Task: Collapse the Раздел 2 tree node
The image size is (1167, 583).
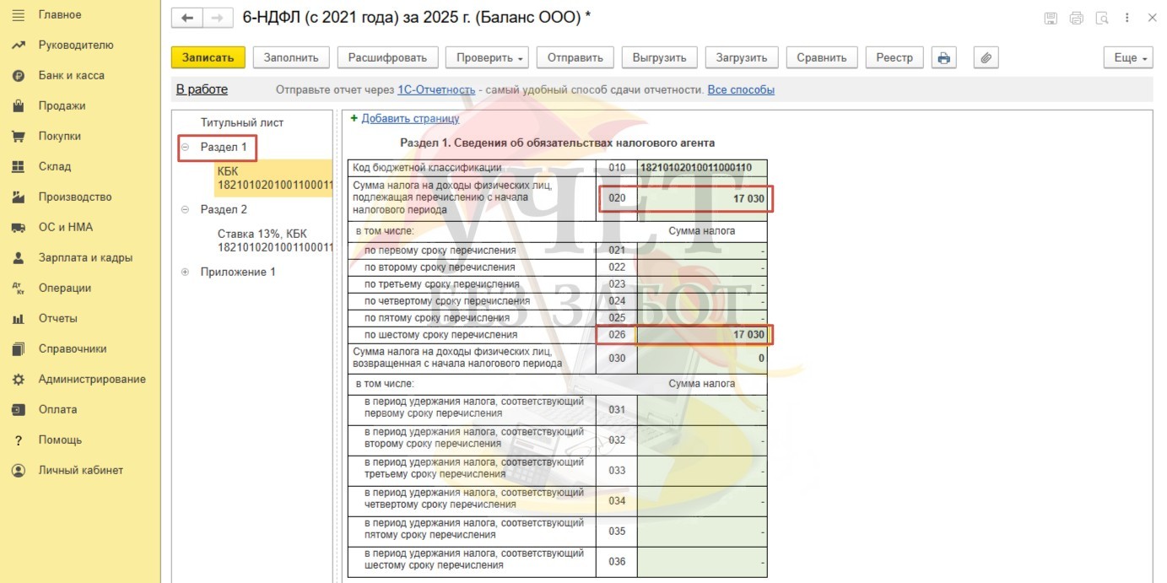Action: point(185,210)
